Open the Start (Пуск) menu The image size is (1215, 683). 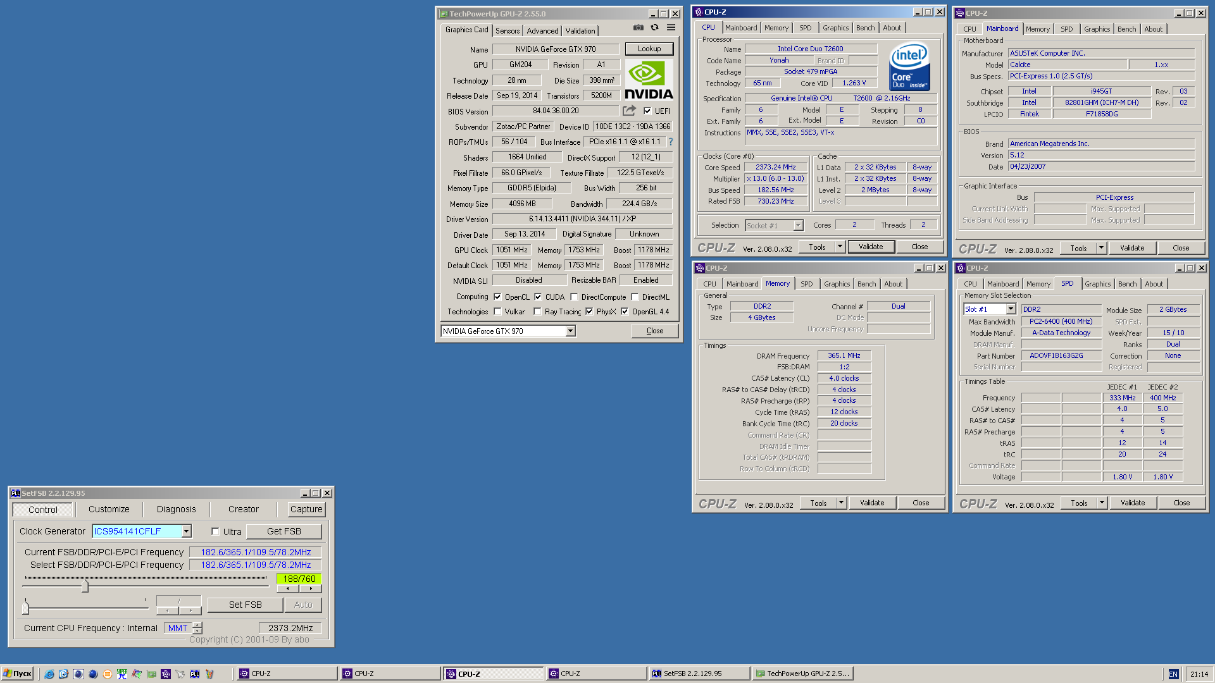pos(17,674)
